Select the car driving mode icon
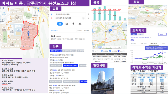 coord(60,24)
